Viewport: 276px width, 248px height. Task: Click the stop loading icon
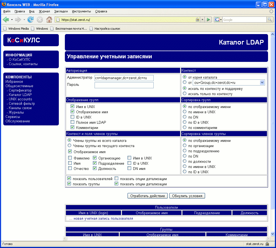click(40, 20)
